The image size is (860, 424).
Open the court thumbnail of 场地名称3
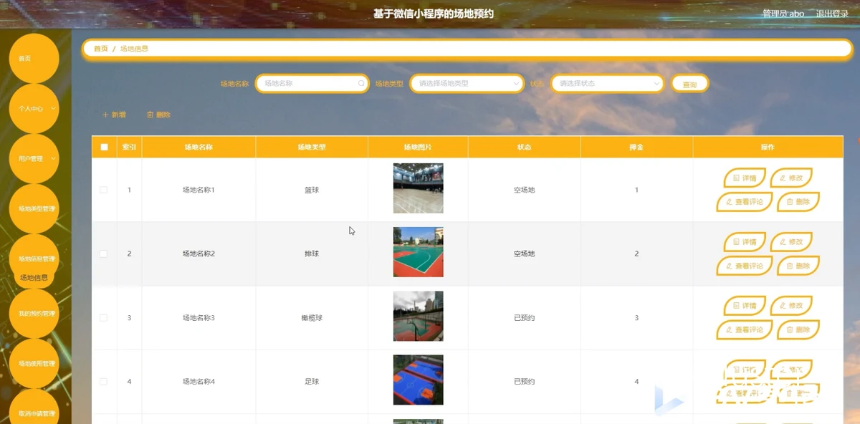419,316
